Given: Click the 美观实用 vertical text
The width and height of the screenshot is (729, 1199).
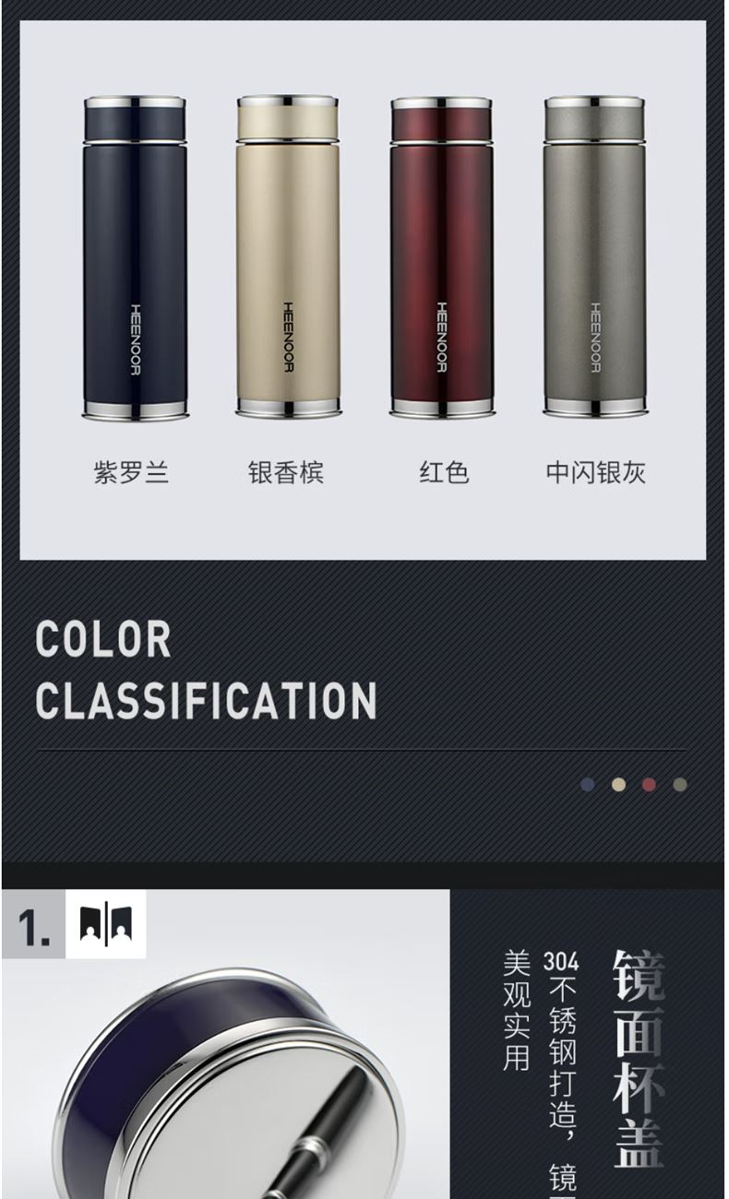Looking at the screenshot, I should coord(517,1011).
